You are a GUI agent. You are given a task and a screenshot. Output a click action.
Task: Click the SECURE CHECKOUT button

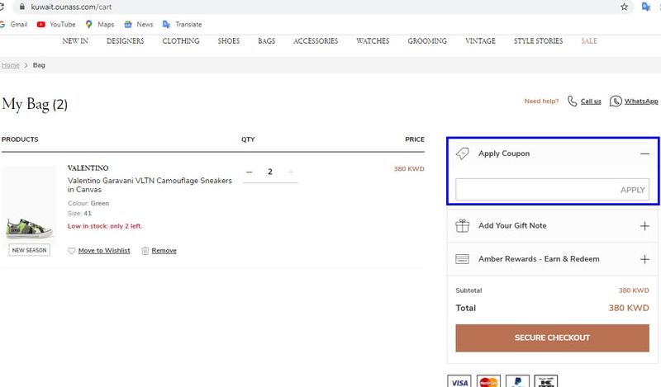[x=552, y=337]
